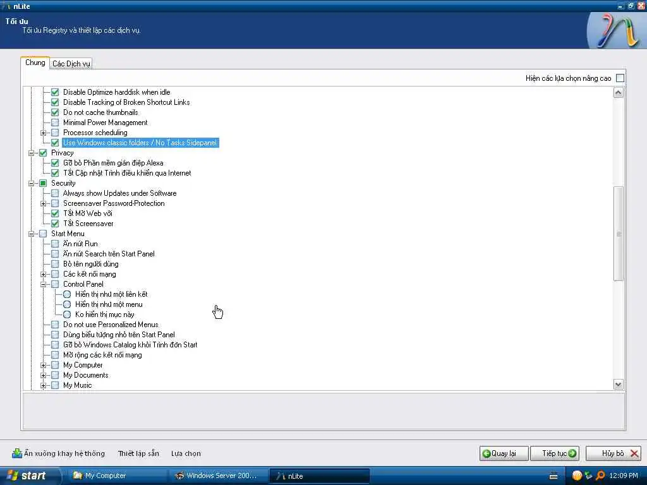Uncheck Gỡ bỏ Phần mềm gián điệp Alexa
This screenshot has width=647, height=485.
[55, 163]
